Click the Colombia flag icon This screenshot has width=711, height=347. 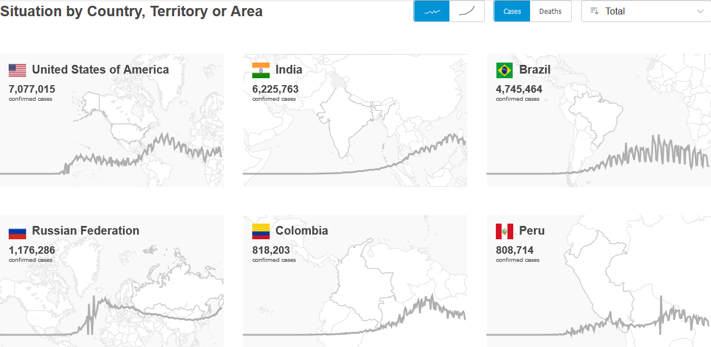[x=261, y=231]
